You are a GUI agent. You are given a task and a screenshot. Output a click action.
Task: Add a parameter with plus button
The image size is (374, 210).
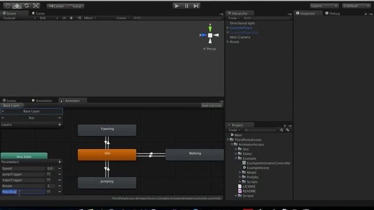coord(60,162)
